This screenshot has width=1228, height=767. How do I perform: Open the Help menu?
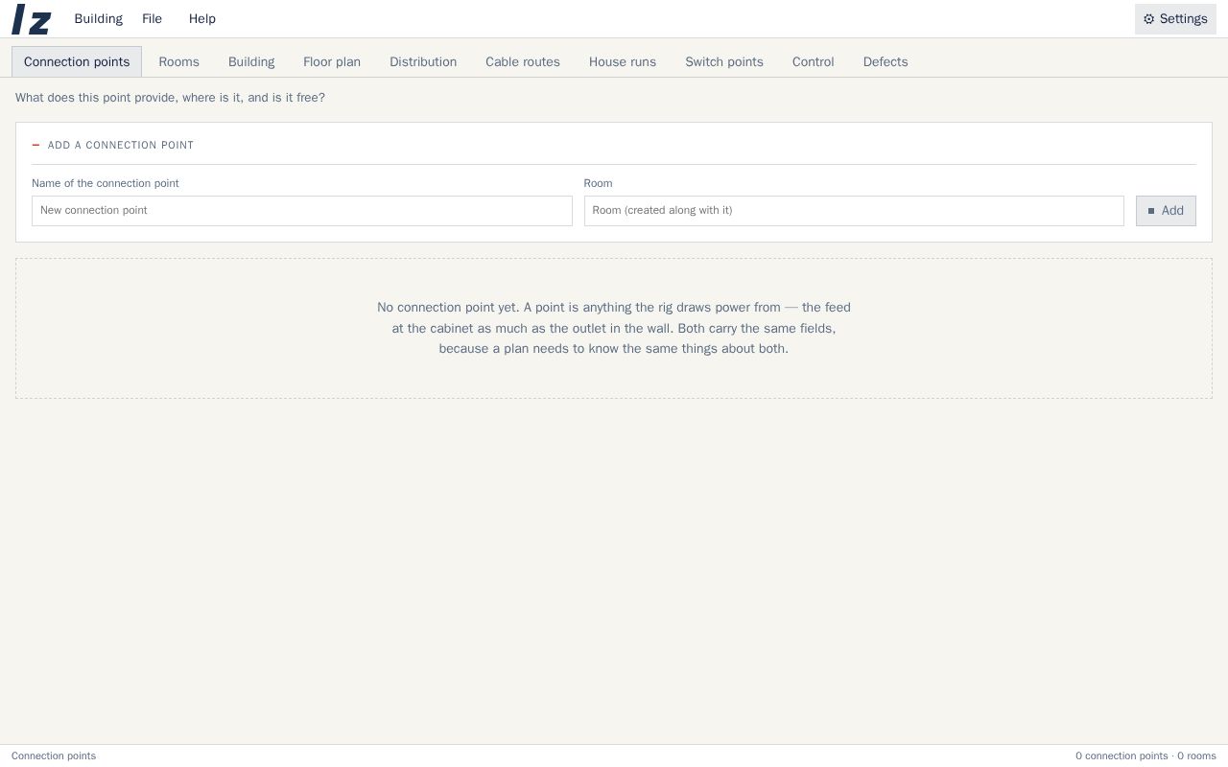tap(202, 19)
